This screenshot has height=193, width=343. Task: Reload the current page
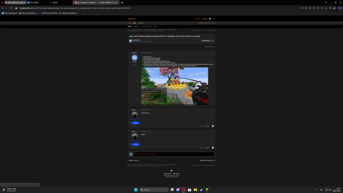tap(11, 8)
